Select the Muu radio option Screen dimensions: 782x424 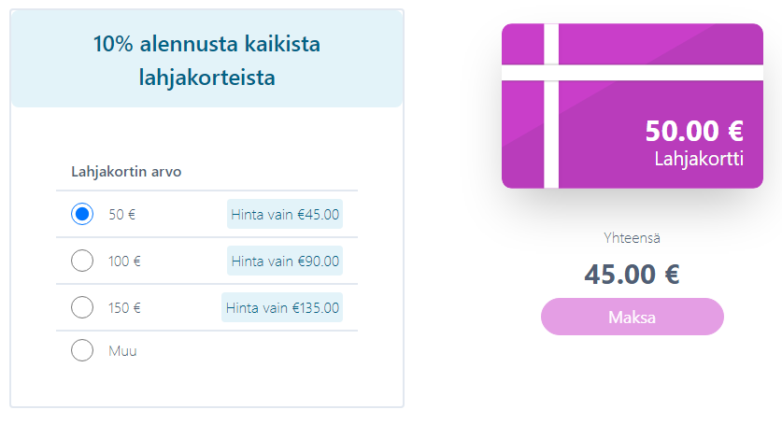82,350
